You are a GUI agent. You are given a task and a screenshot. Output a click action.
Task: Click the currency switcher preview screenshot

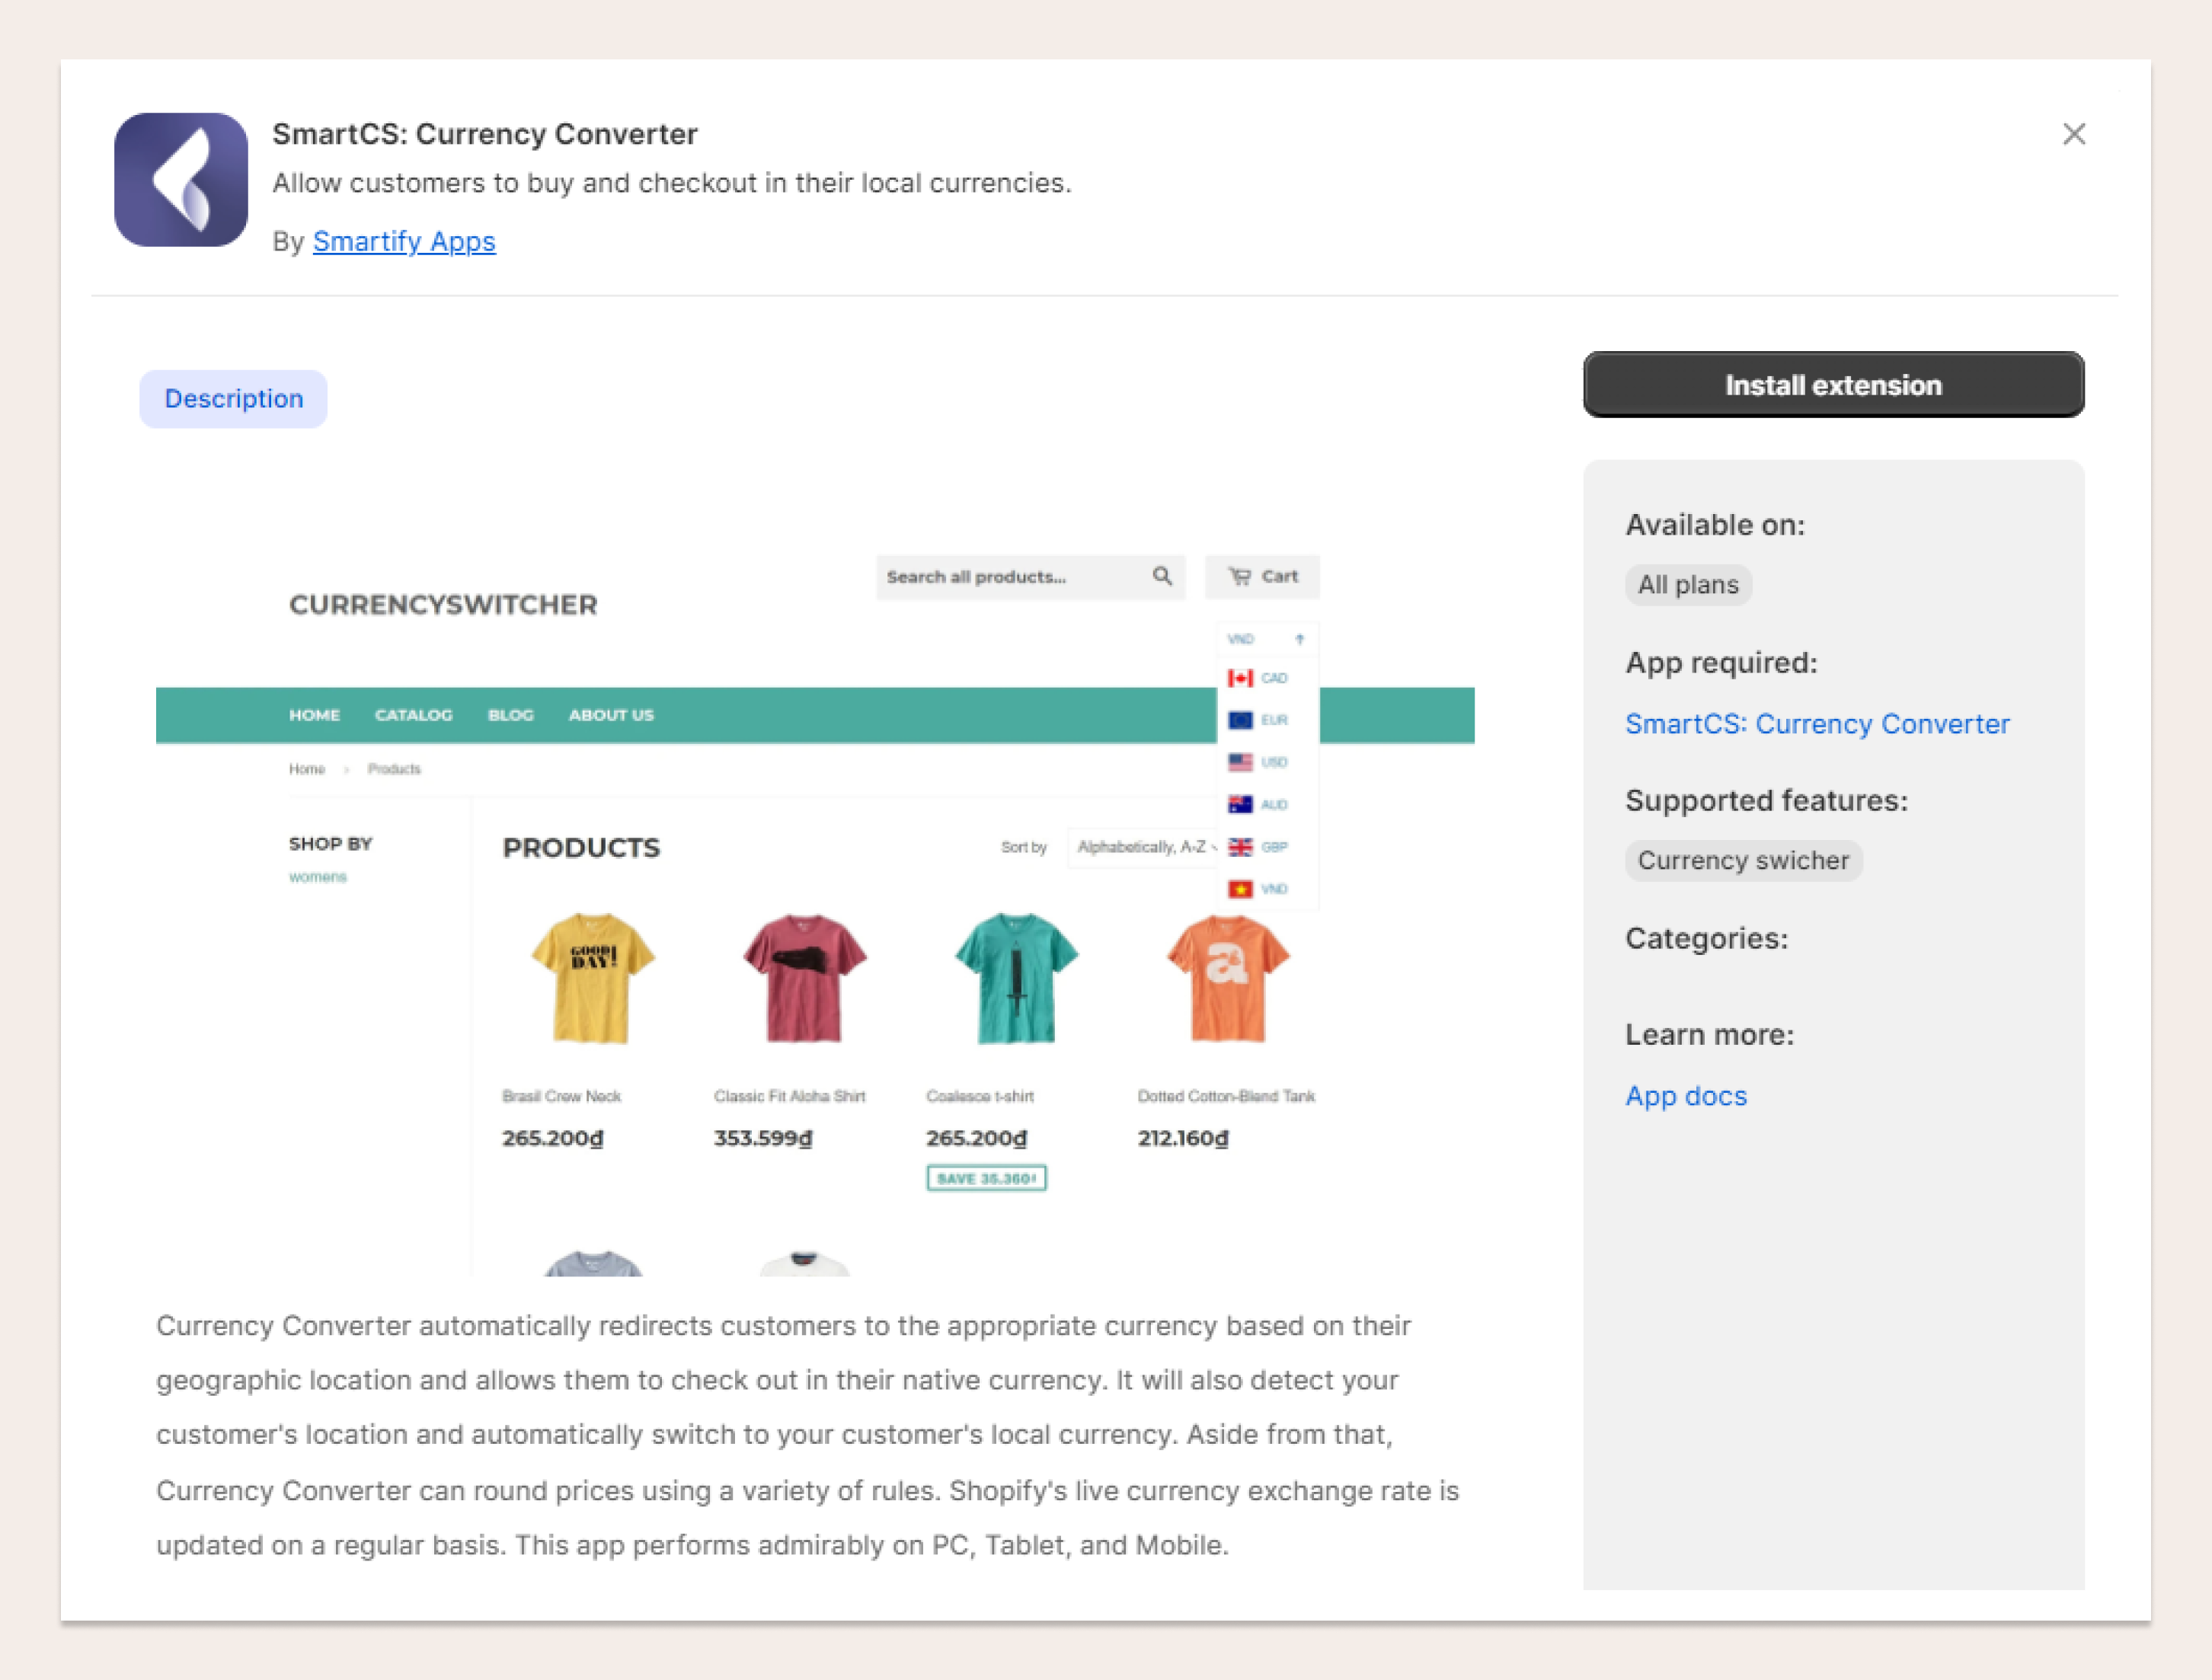coord(815,900)
